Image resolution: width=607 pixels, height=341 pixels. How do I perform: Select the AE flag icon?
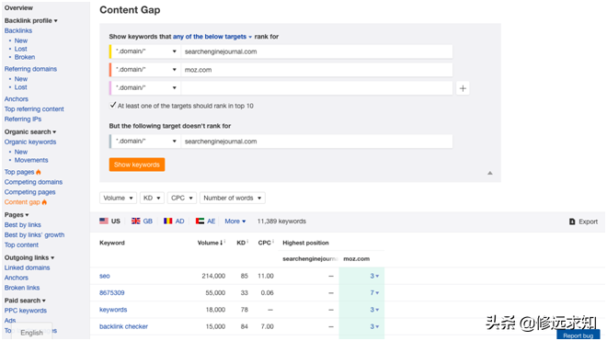coord(200,221)
